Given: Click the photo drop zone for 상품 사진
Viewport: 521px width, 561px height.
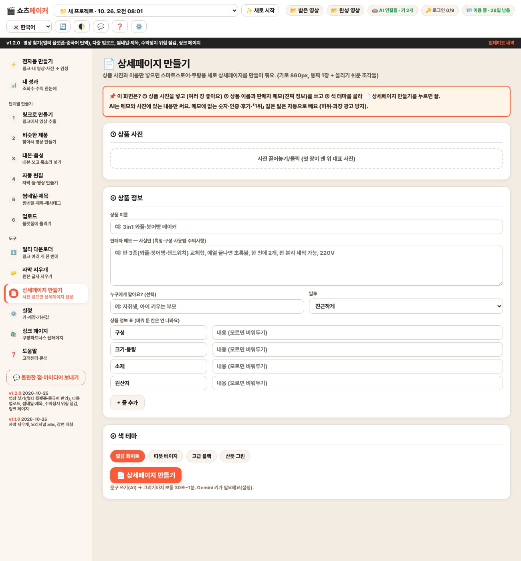Looking at the screenshot, I should [307, 159].
